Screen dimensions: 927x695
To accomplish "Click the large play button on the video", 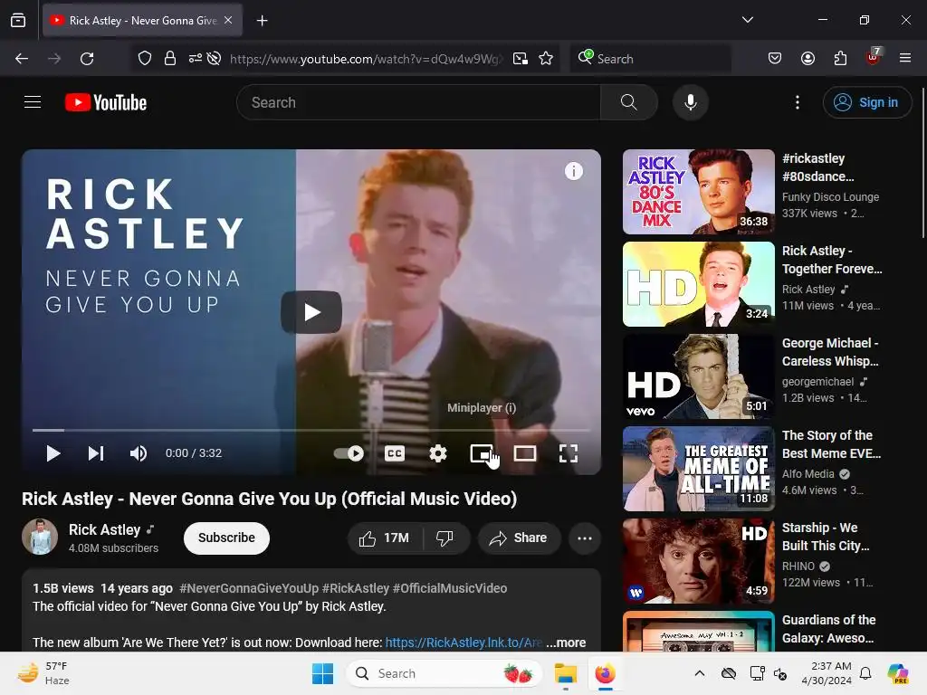I will pos(311,312).
